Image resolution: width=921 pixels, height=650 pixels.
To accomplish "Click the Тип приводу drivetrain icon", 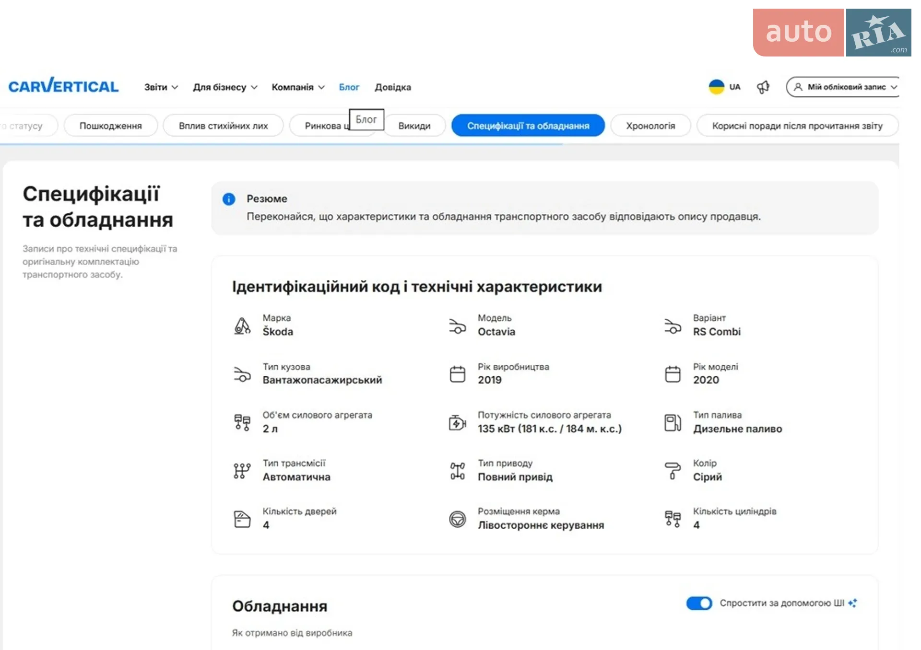I will coord(458,471).
